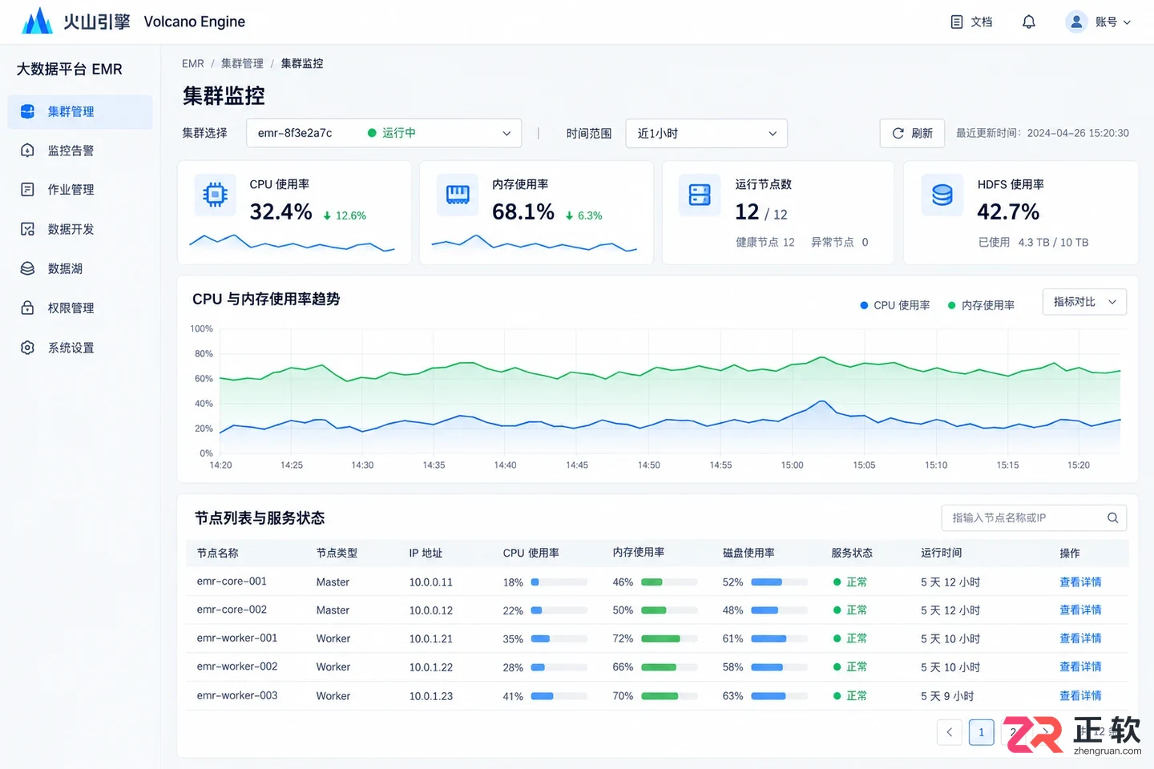
Task: Click the 42.7% HDFS value
Action: (1008, 211)
